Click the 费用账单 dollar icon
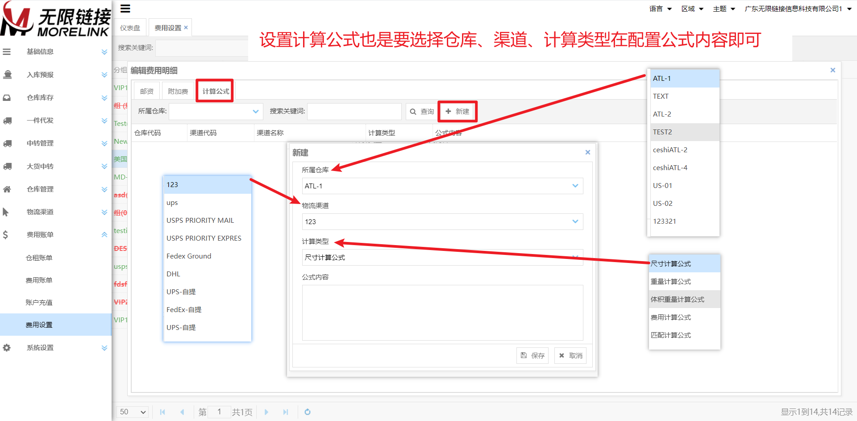Viewport: 857px width, 421px height. tap(5, 235)
